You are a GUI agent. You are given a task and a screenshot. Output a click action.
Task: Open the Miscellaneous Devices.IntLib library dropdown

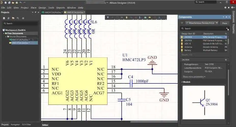click(x=217, y=23)
